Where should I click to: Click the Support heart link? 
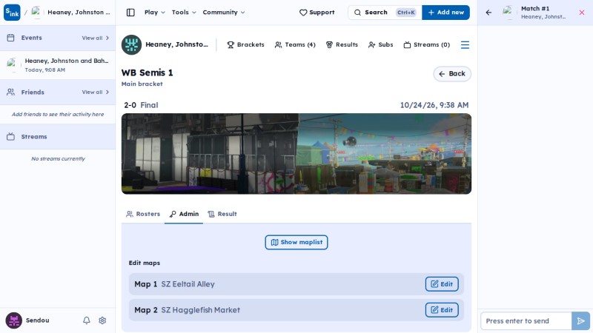click(317, 13)
